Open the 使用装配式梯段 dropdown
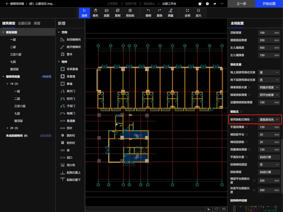283x212 pixels. coord(269,120)
